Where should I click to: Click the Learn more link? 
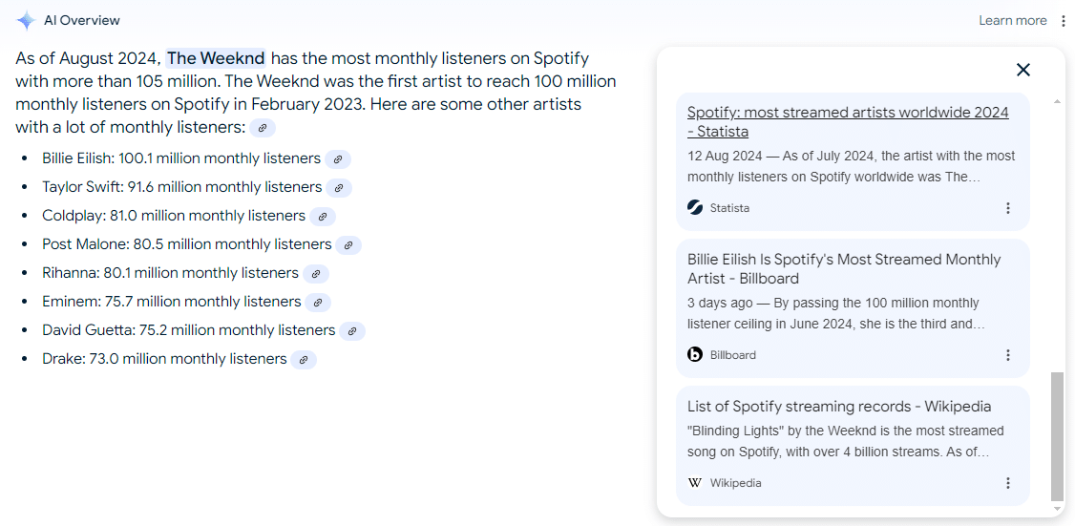(1012, 21)
